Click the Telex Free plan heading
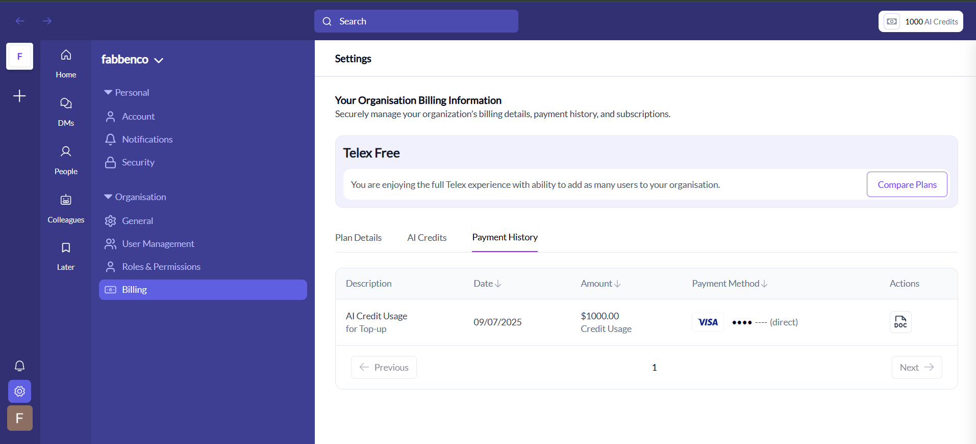This screenshot has width=976, height=444. point(371,153)
